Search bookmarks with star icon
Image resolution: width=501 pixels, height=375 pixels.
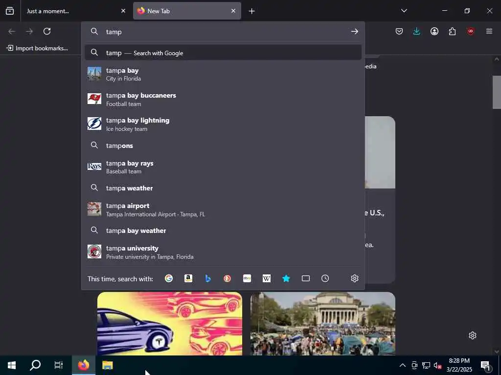tap(286, 278)
